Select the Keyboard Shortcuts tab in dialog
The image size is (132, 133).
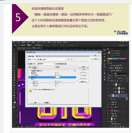[31, 56]
